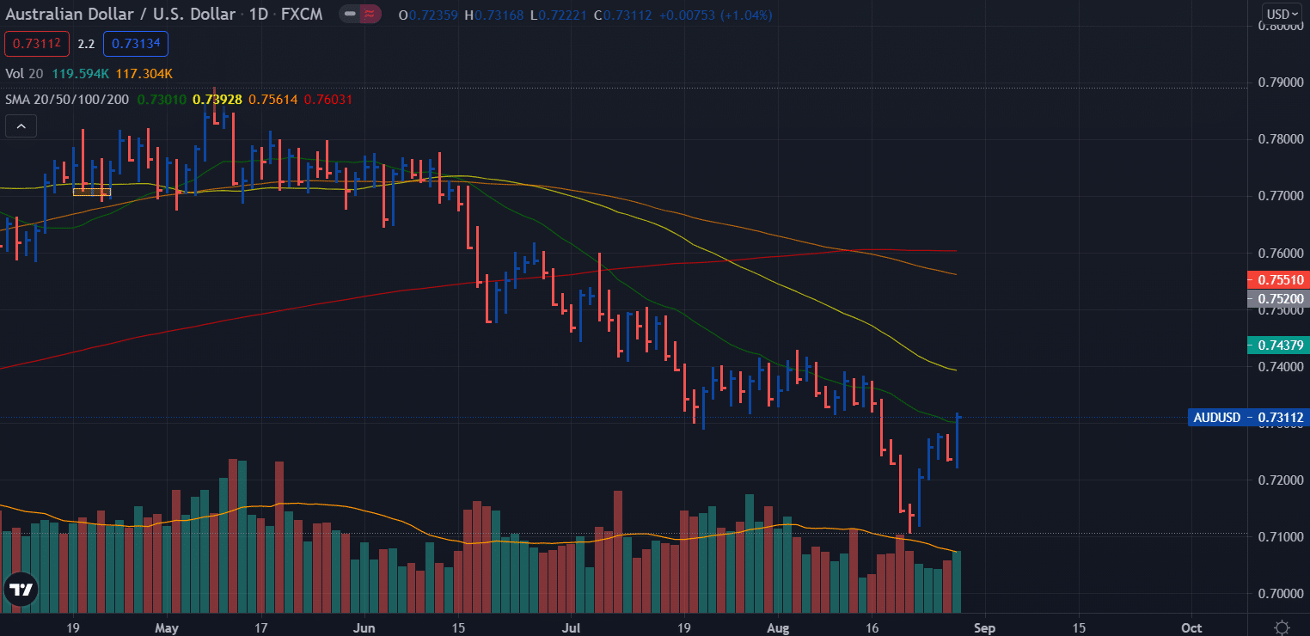
Task: Click the 0.77000 price scale label
Action: tap(1281, 196)
